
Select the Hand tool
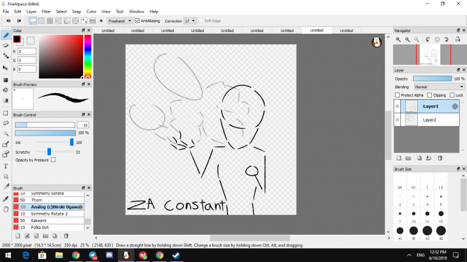(5, 209)
